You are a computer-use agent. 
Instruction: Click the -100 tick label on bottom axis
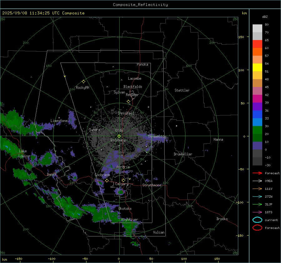pyautogui.click(x=52, y=259)
